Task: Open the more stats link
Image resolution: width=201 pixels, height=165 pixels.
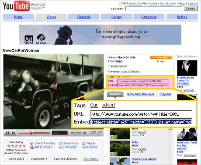Action: click(91, 159)
